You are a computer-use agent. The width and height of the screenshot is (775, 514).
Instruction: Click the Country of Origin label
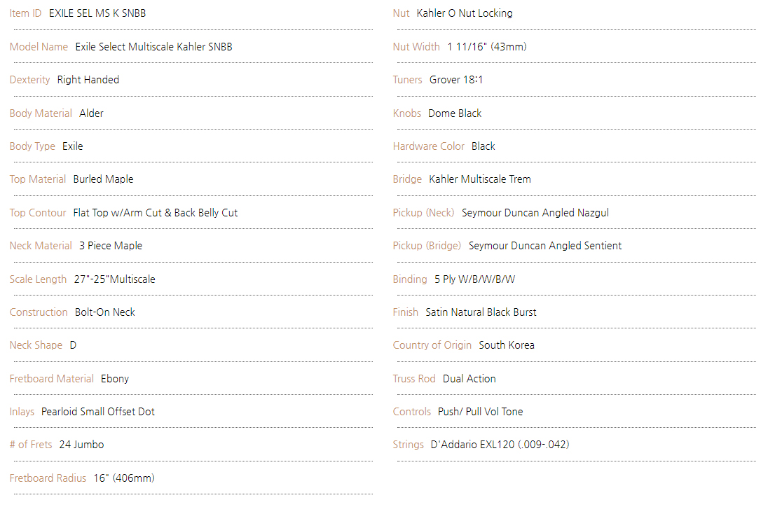(x=432, y=346)
